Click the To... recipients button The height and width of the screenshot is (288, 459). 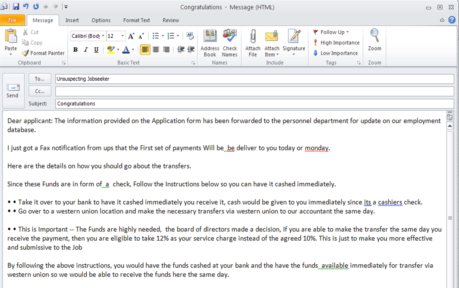point(40,79)
